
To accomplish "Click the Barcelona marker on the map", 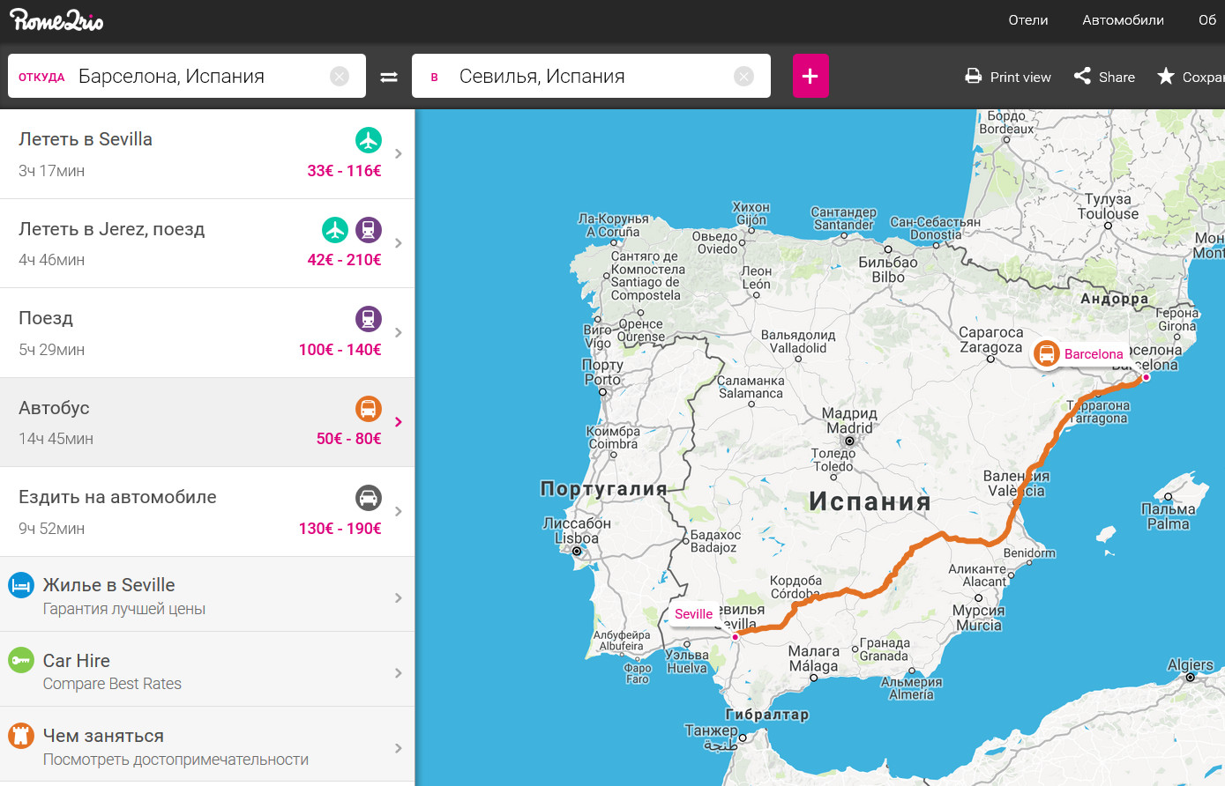I will [1047, 354].
